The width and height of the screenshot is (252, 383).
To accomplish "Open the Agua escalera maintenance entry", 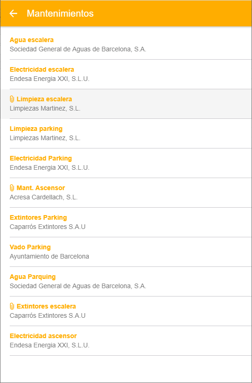I will [126, 44].
